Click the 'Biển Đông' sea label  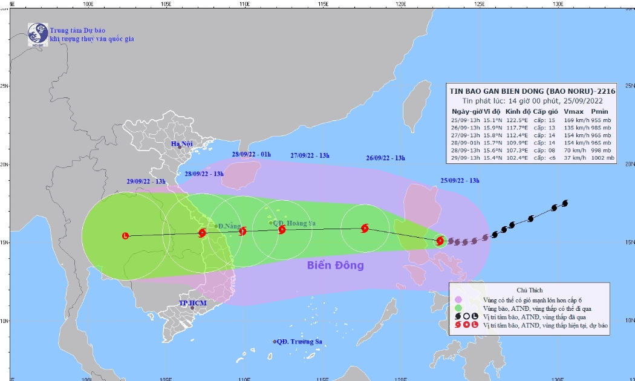click(x=335, y=265)
